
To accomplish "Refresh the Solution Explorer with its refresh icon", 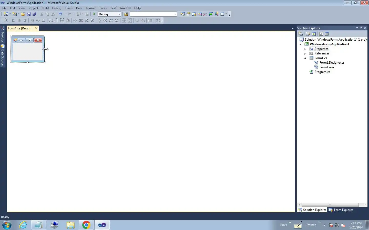I will coord(313,34).
